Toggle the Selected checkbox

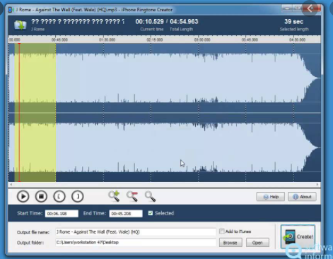pos(151,213)
